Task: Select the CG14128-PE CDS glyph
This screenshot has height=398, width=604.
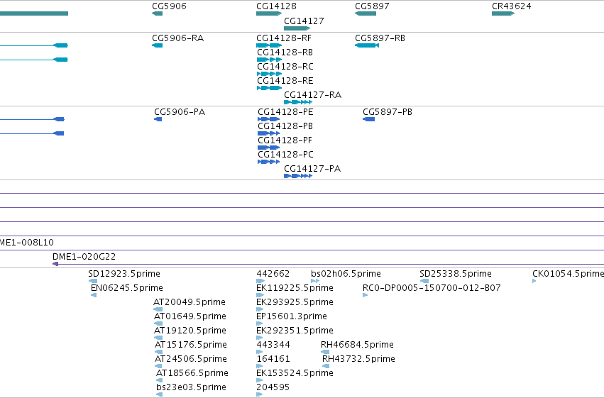Action: (x=268, y=119)
